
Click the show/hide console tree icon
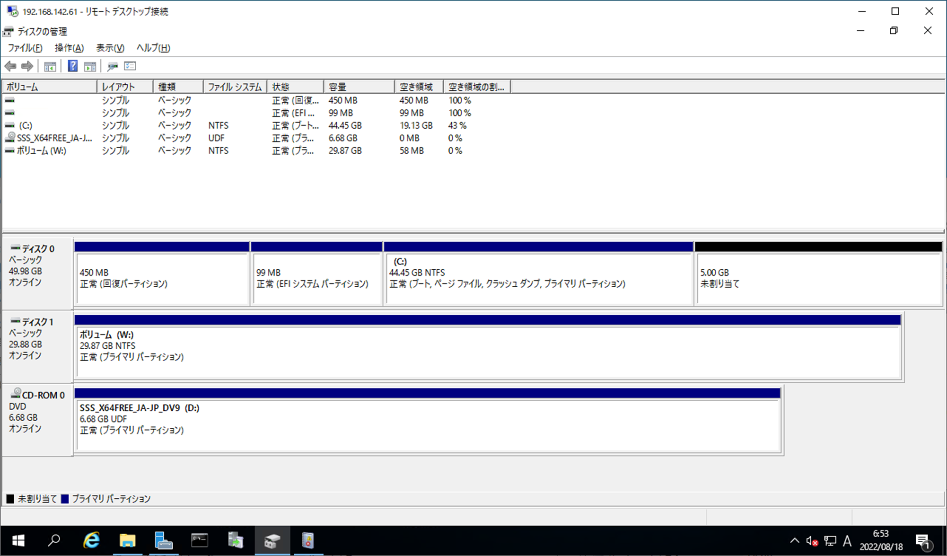tap(50, 66)
